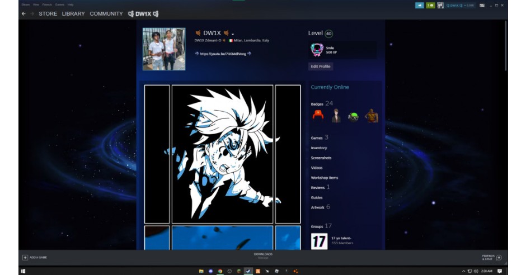This screenshot has width=526, height=275.
Task: Open the LIBRARY tab
Action: [73, 14]
